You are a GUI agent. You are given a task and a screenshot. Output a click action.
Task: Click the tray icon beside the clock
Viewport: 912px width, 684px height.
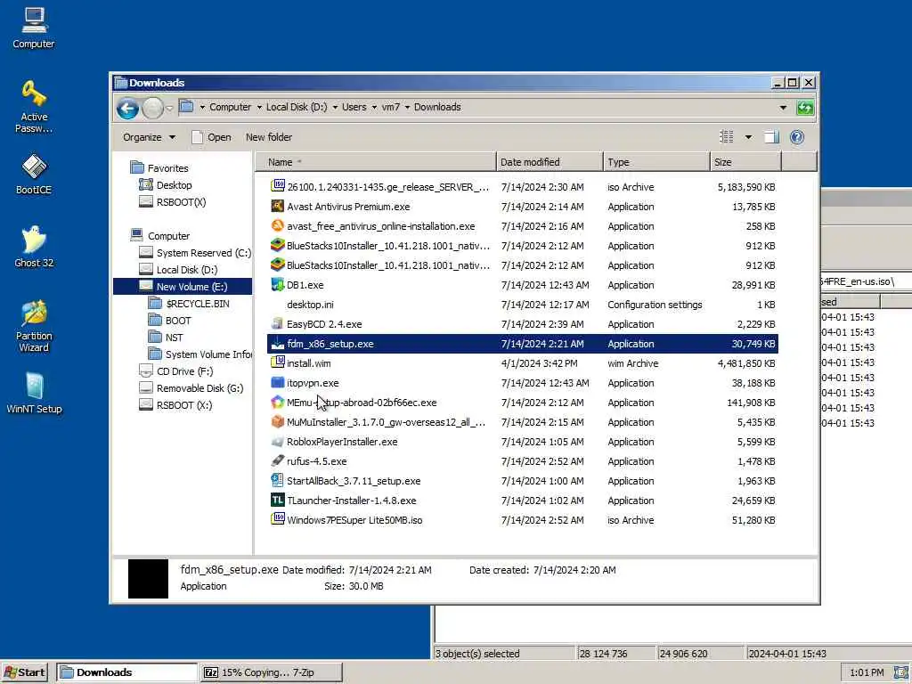pos(900,672)
